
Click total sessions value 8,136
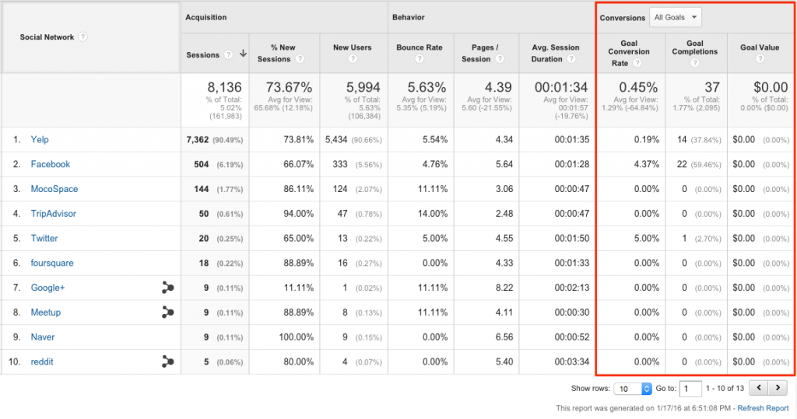click(224, 87)
